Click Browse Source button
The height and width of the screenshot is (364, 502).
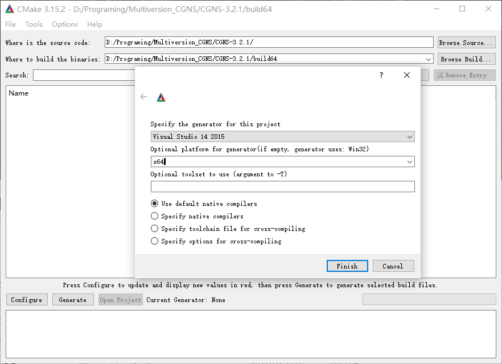pyautogui.click(x=467, y=43)
